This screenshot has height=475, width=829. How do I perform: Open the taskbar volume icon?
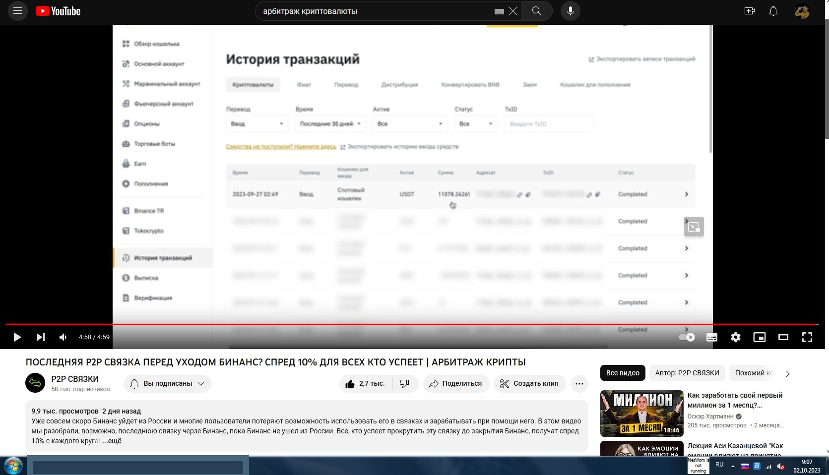pos(781,466)
